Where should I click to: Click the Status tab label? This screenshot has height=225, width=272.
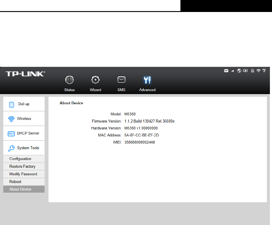(69, 90)
